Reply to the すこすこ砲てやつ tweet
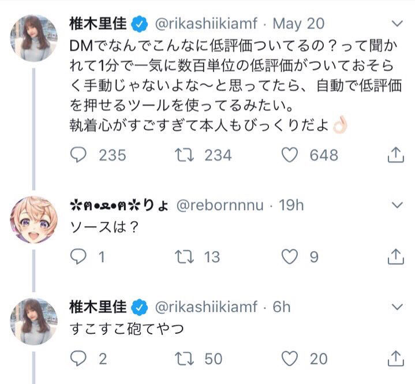415x384 pixels. (78, 359)
